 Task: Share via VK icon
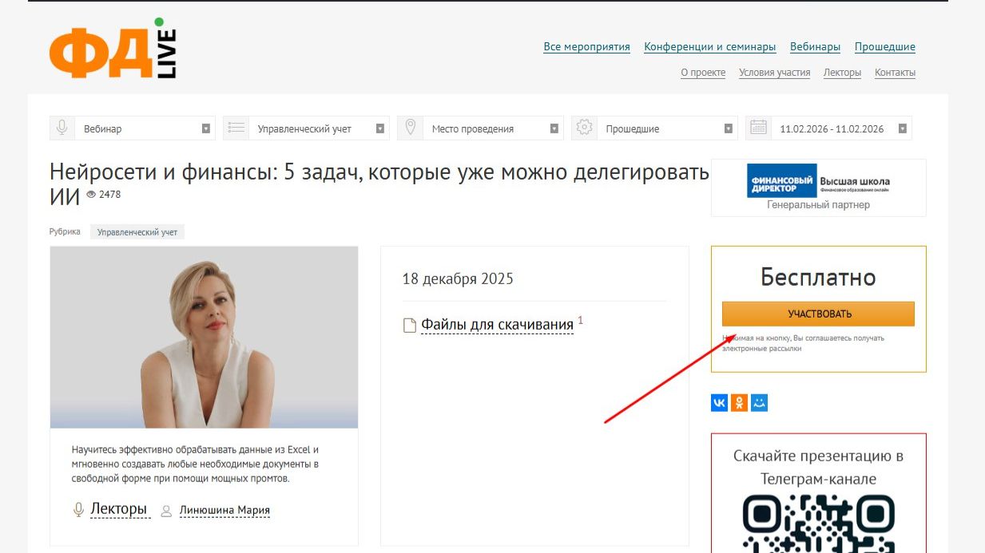[719, 403]
